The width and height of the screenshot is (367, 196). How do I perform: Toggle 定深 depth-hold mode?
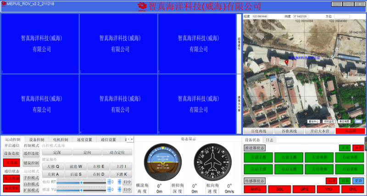point(57,153)
